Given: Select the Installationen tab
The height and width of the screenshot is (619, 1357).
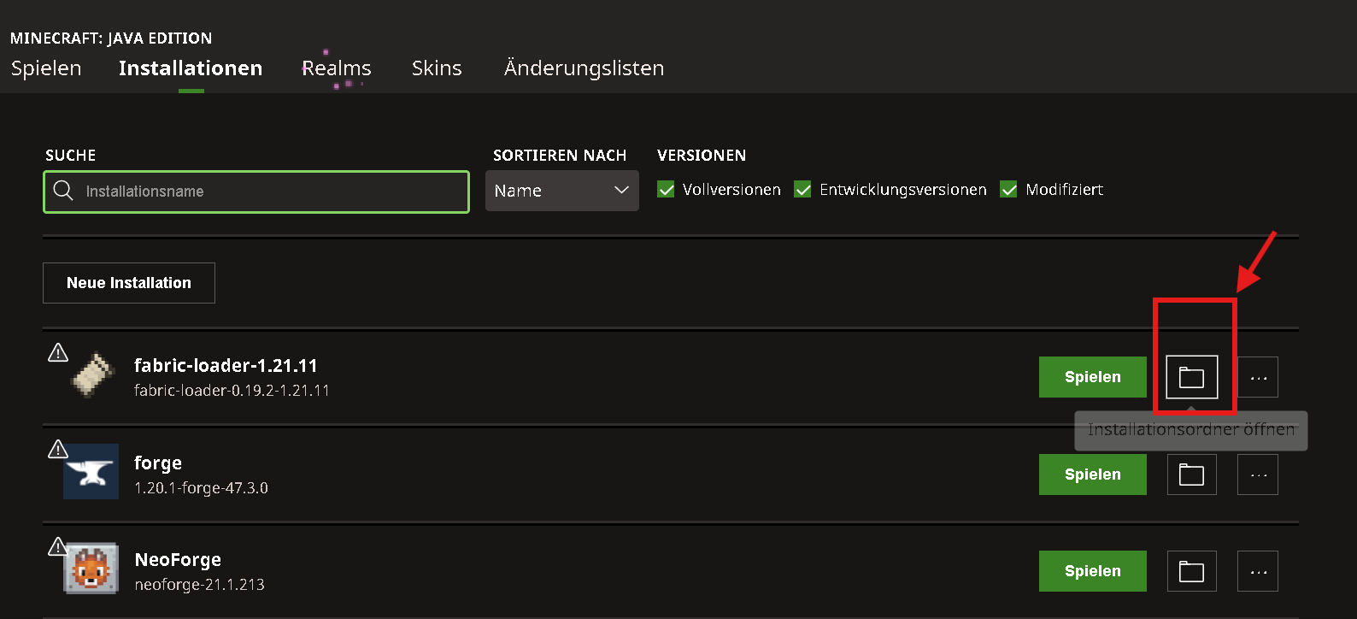Looking at the screenshot, I should click(x=191, y=68).
